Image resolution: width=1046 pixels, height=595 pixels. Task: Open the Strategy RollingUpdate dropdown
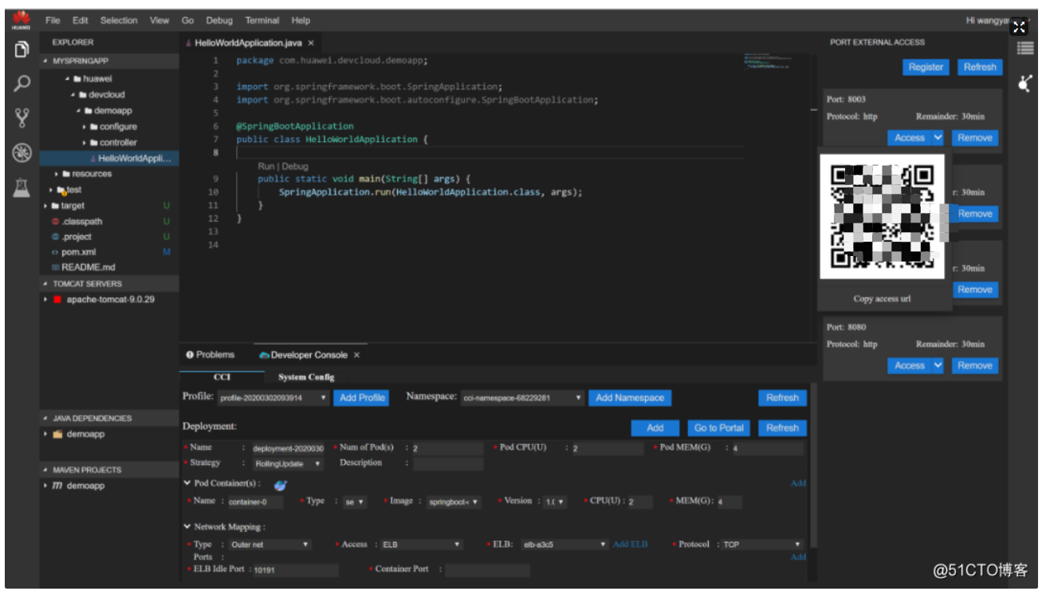coord(288,463)
